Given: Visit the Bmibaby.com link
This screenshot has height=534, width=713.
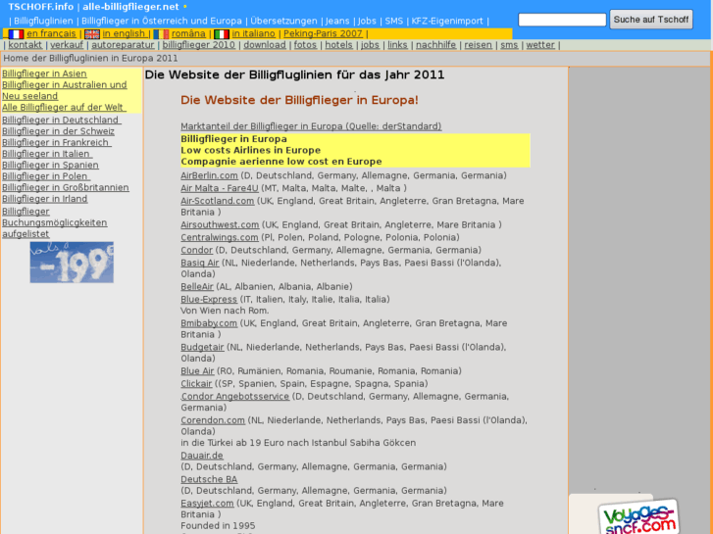Looking at the screenshot, I should tap(209, 323).
